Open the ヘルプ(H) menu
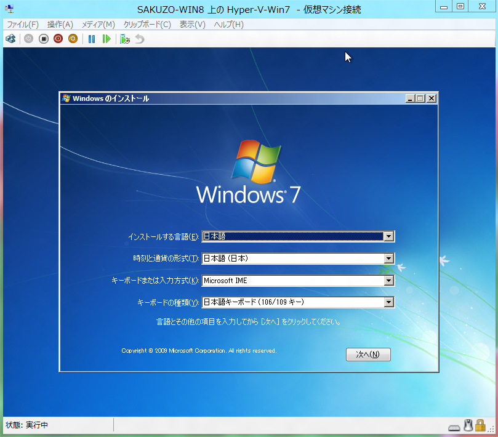This screenshot has height=437, width=498. (x=228, y=25)
